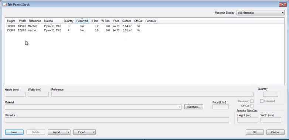Sort by the Reference column header
The width and height of the screenshot is (289, 140).
(x=35, y=21)
